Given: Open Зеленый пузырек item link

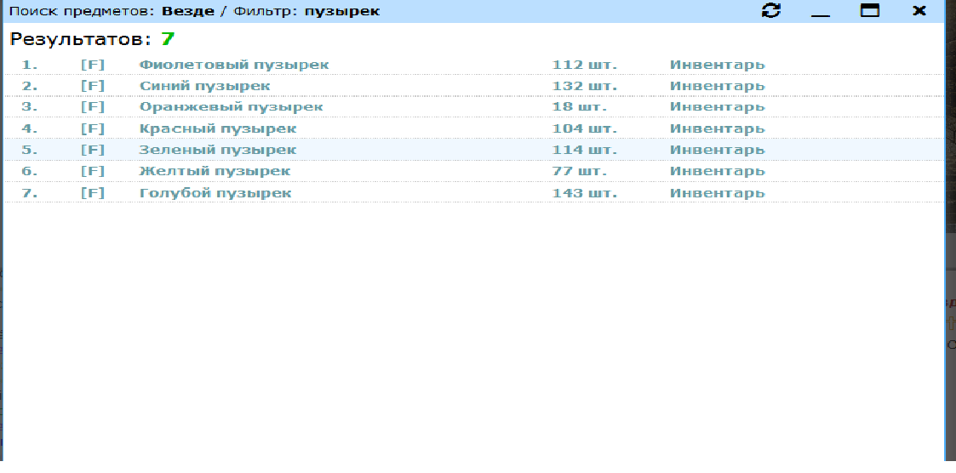Looking at the screenshot, I should [x=218, y=150].
